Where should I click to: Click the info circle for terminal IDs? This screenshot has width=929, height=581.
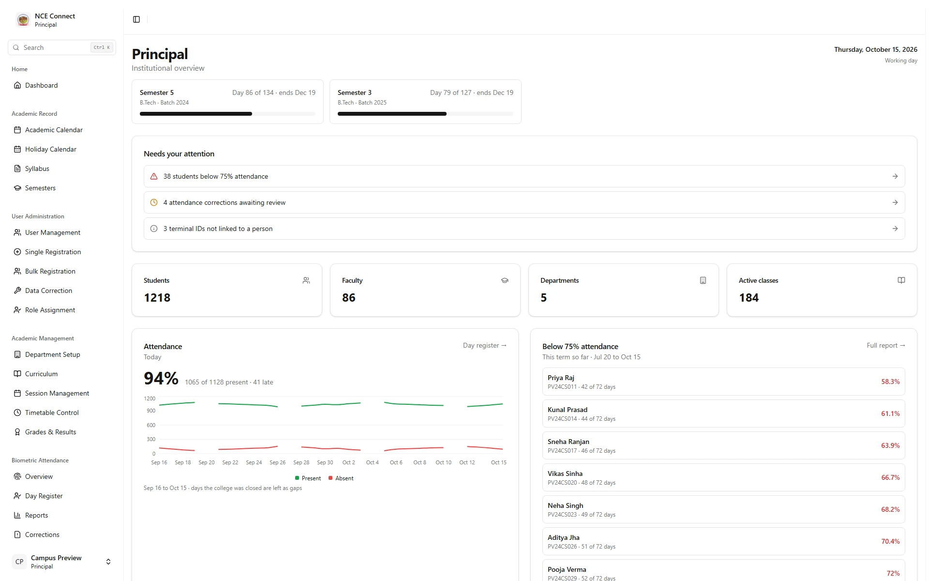154,229
